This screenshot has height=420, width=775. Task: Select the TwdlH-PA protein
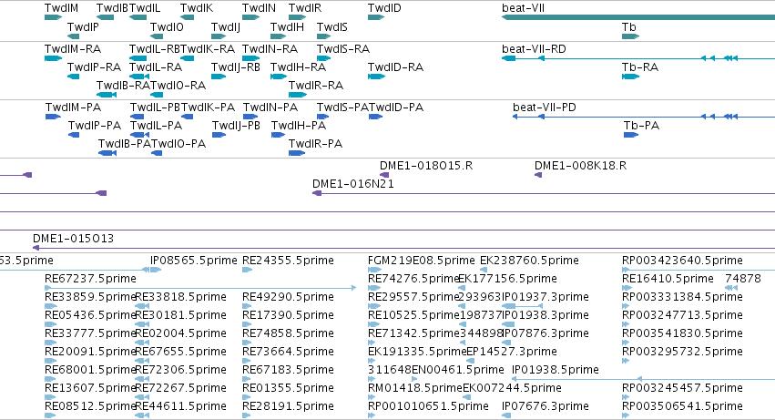[279, 135]
